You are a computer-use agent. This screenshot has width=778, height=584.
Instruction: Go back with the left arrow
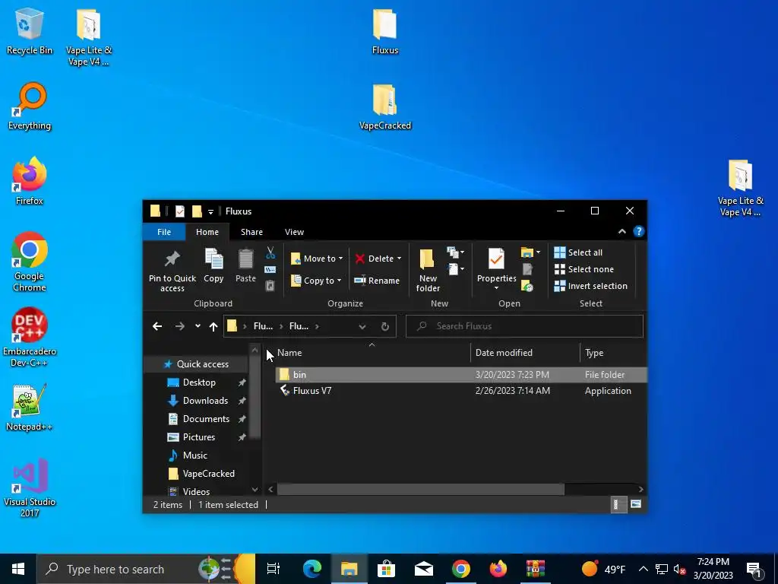coord(157,326)
